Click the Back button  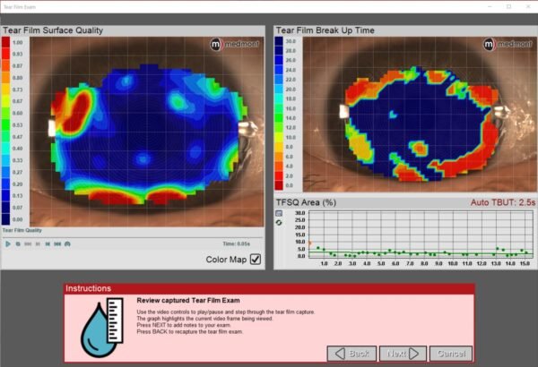pyautogui.click(x=351, y=352)
